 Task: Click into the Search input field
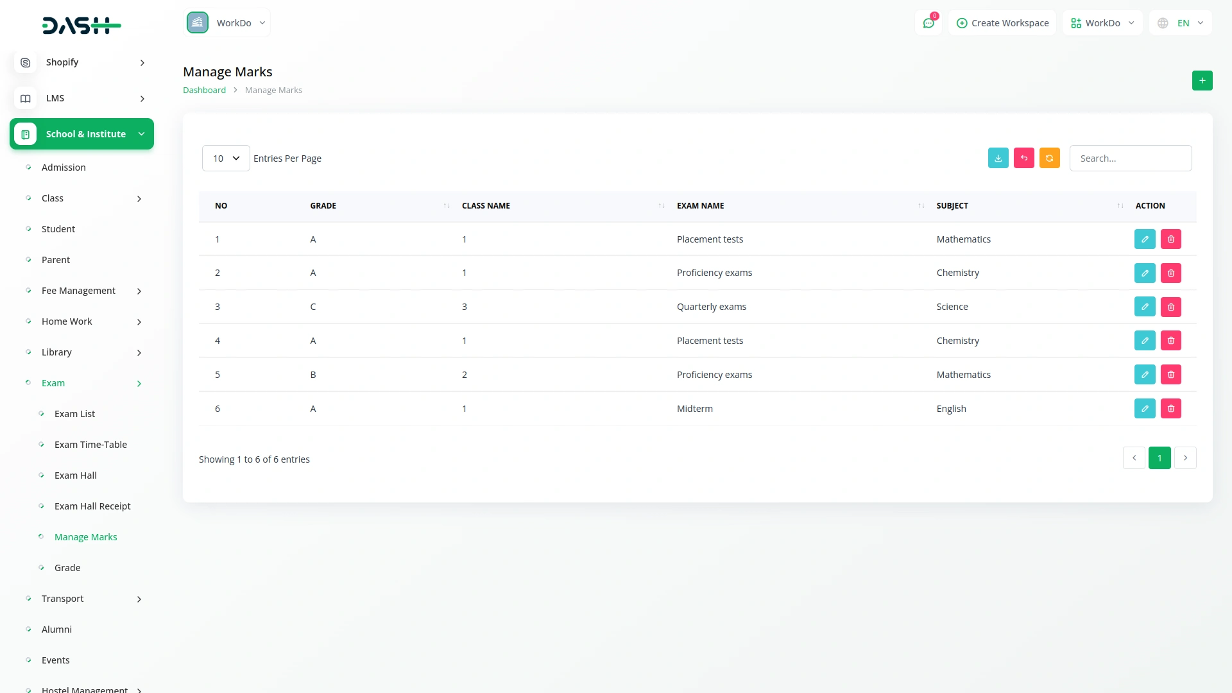coord(1130,158)
